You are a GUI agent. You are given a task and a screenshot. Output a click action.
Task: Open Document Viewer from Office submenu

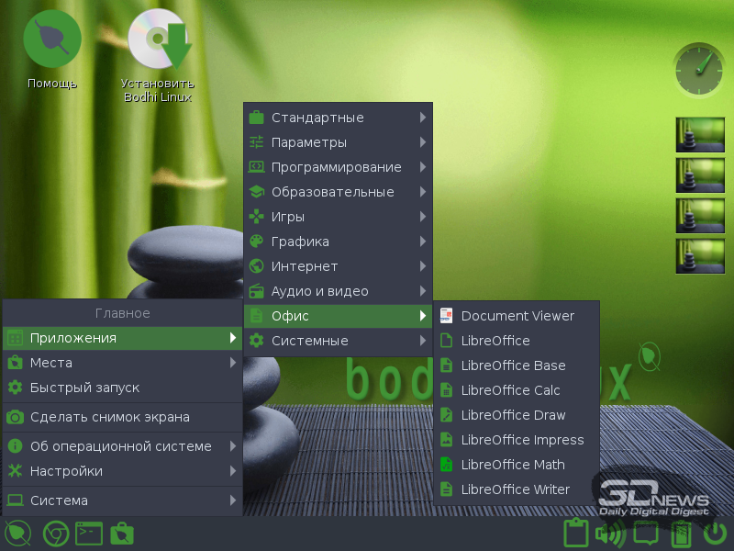point(517,316)
